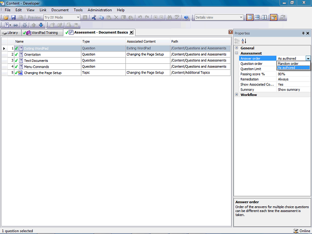This screenshot has height=234, width=312.
Task: Click the sort alphabetical A-Z icon in Properties
Action: click(x=244, y=41)
